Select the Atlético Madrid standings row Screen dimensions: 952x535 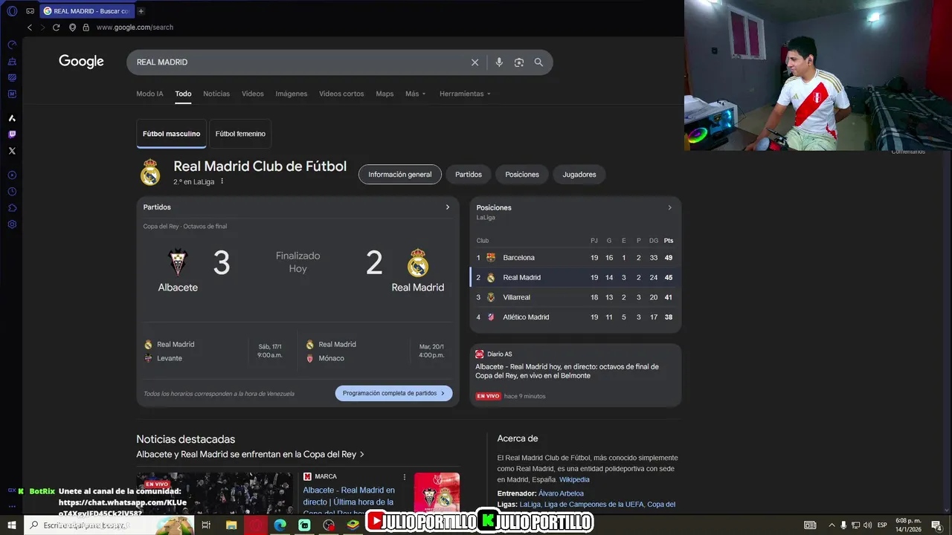point(575,317)
